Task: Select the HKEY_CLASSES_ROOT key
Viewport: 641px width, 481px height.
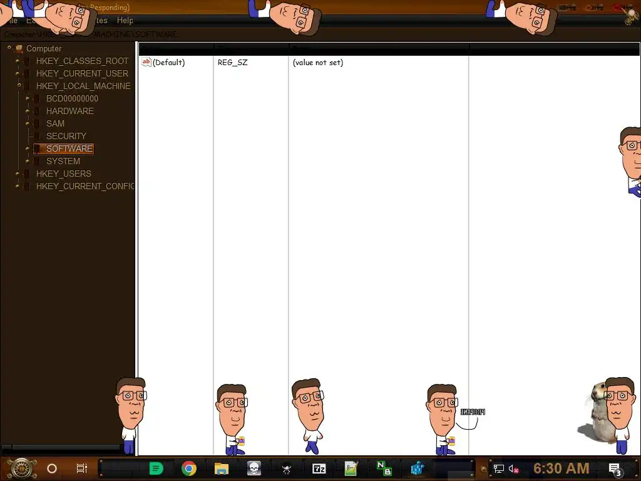Action: tap(82, 61)
